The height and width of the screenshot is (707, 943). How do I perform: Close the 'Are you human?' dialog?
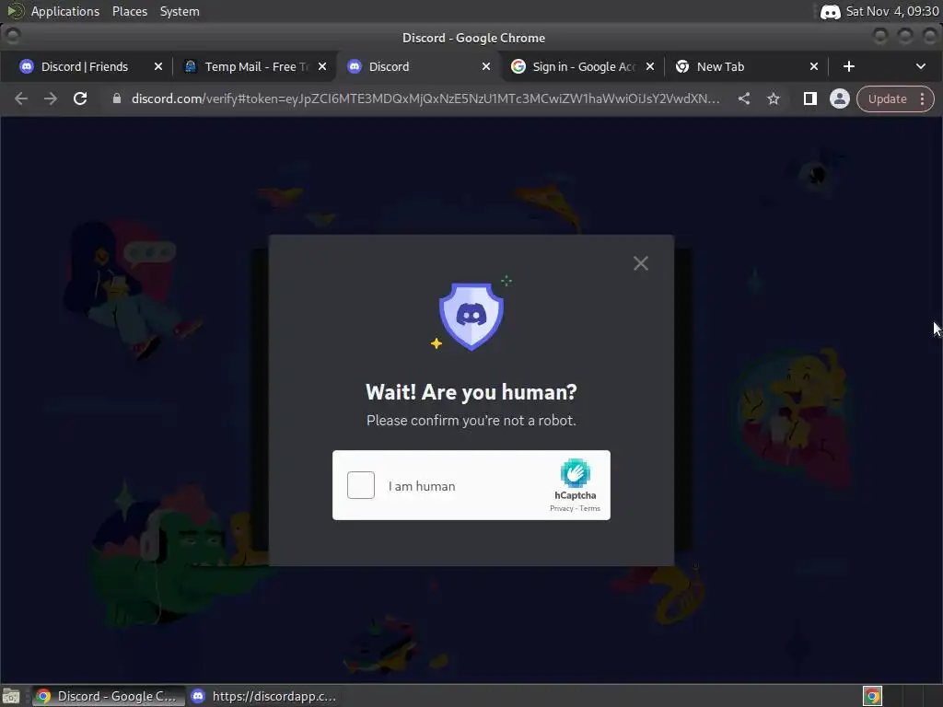[x=641, y=263]
